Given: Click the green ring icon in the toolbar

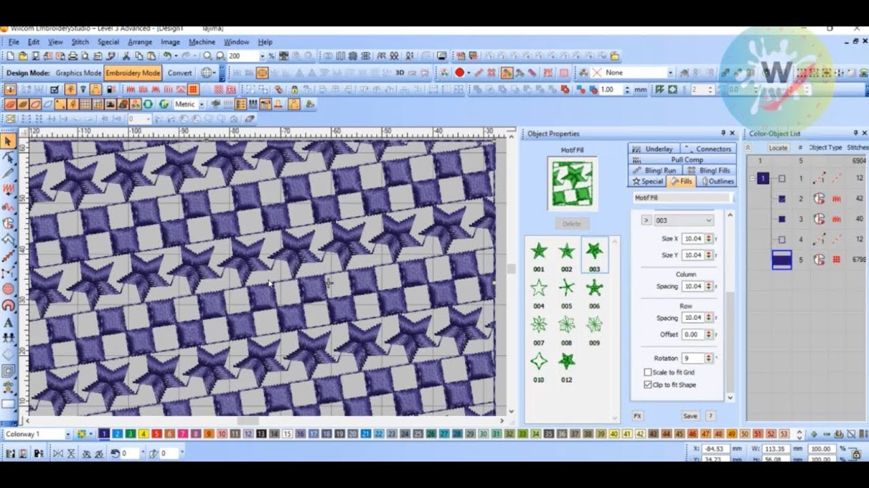Looking at the screenshot, I should coord(149,104).
